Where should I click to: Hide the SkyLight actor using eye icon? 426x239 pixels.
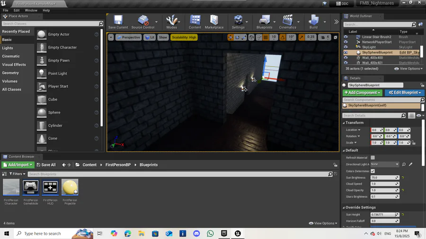(346, 47)
